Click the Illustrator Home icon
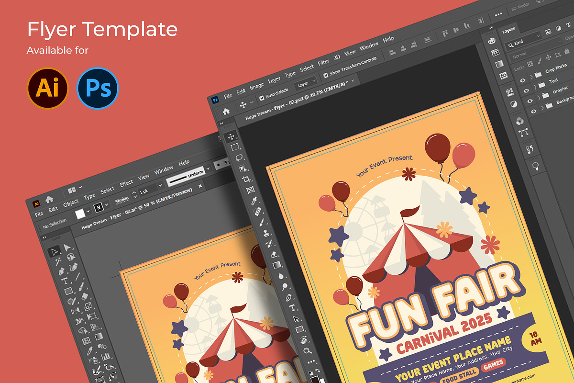This screenshot has height=383, width=574. click(x=49, y=199)
